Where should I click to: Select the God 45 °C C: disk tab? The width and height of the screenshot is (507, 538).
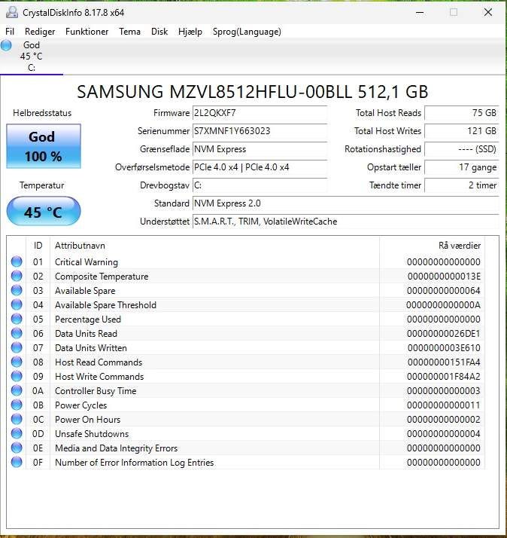(32, 57)
